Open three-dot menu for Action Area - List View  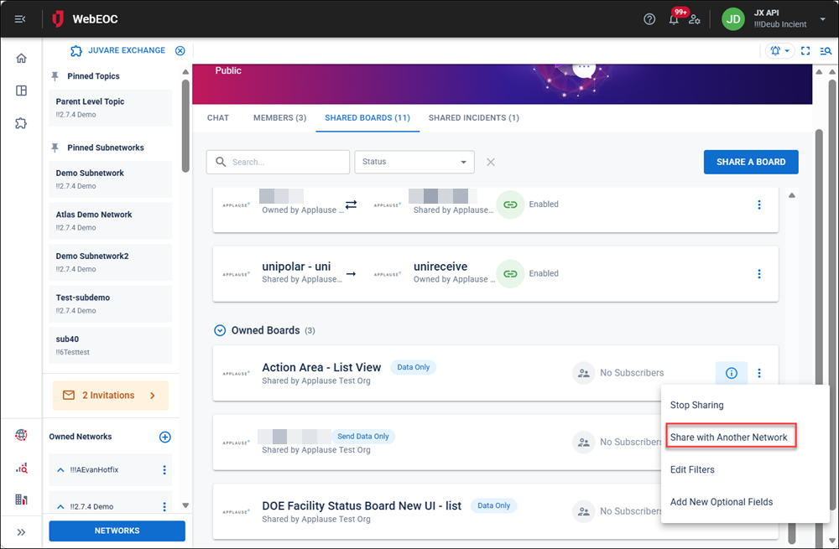point(758,373)
